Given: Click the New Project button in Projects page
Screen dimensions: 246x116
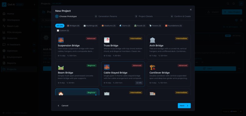Looking at the screenshot, I should coord(232,12).
